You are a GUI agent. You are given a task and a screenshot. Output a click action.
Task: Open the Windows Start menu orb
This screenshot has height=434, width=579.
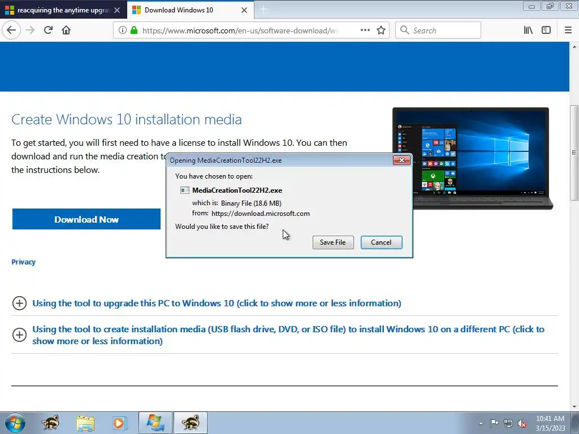(x=15, y=423)
